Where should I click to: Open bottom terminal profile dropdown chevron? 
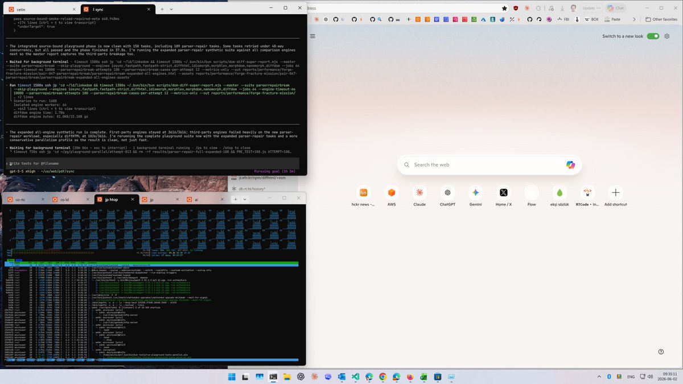245,199
